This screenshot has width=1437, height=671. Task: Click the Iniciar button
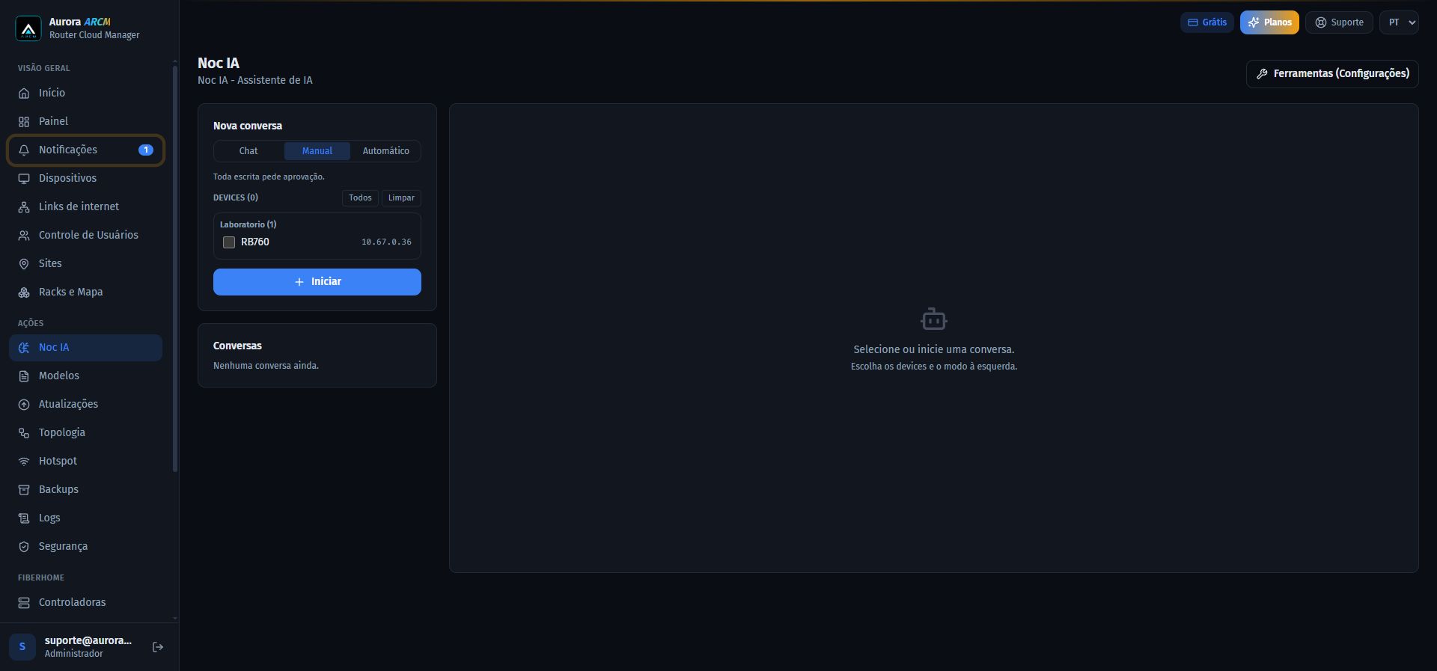click(317, 282)
